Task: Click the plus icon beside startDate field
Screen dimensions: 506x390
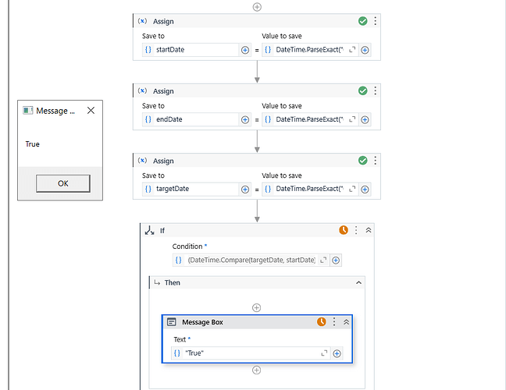Action: 245,50
